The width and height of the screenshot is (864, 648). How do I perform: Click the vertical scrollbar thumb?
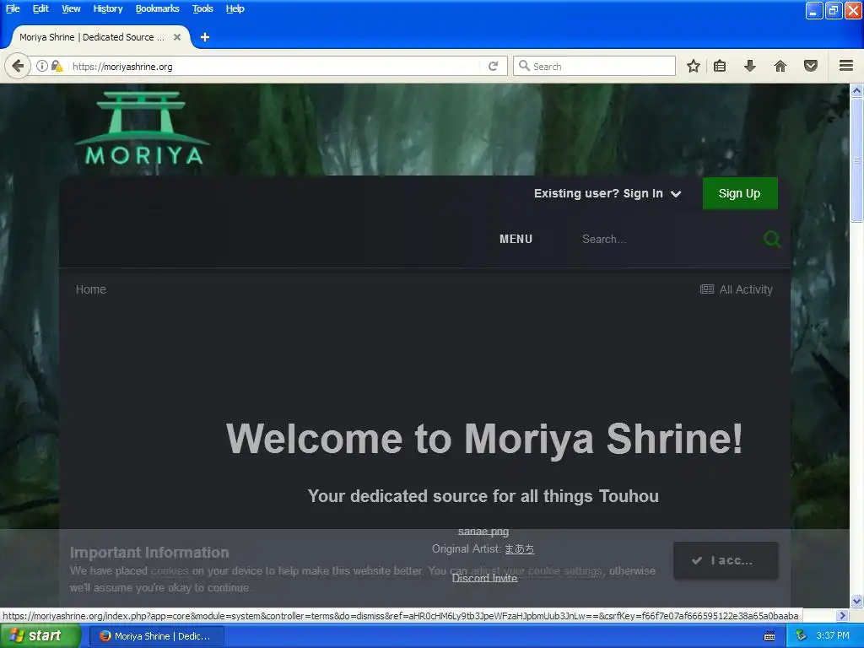tap(857, 159)
